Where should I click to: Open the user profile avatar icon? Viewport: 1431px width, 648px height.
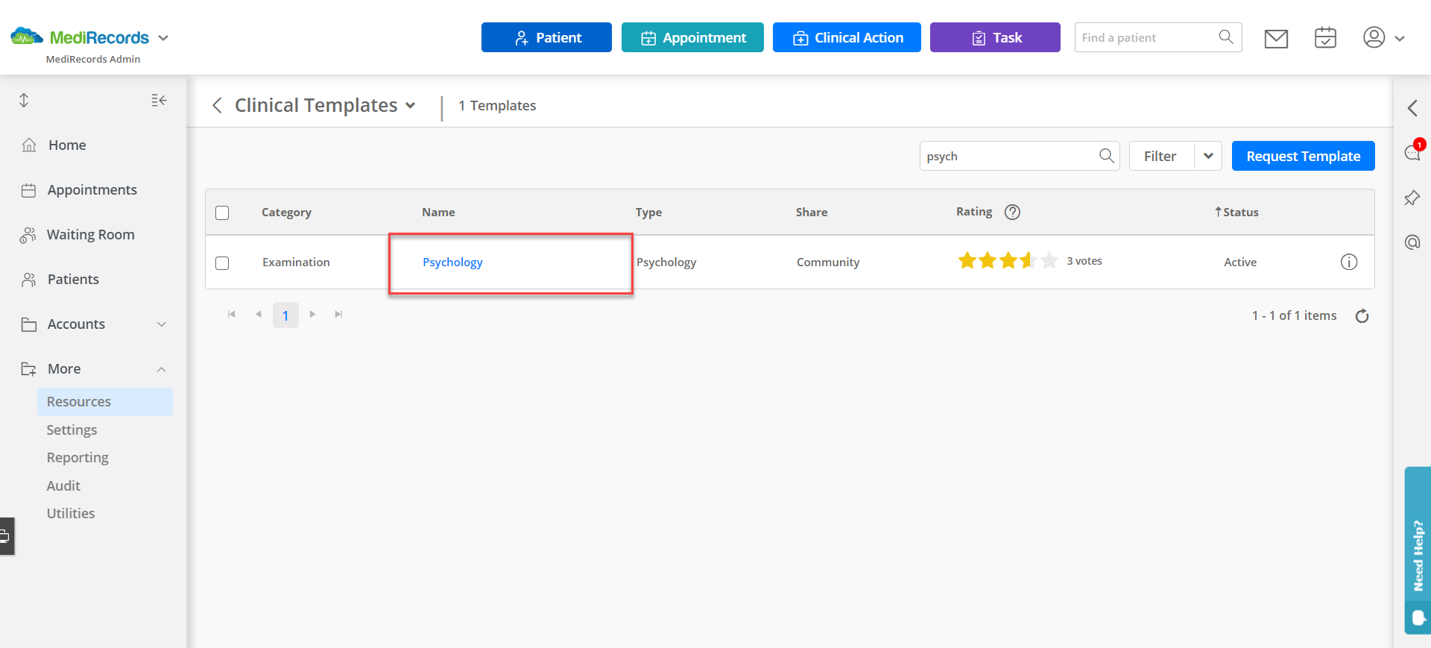pos(1374,37)
